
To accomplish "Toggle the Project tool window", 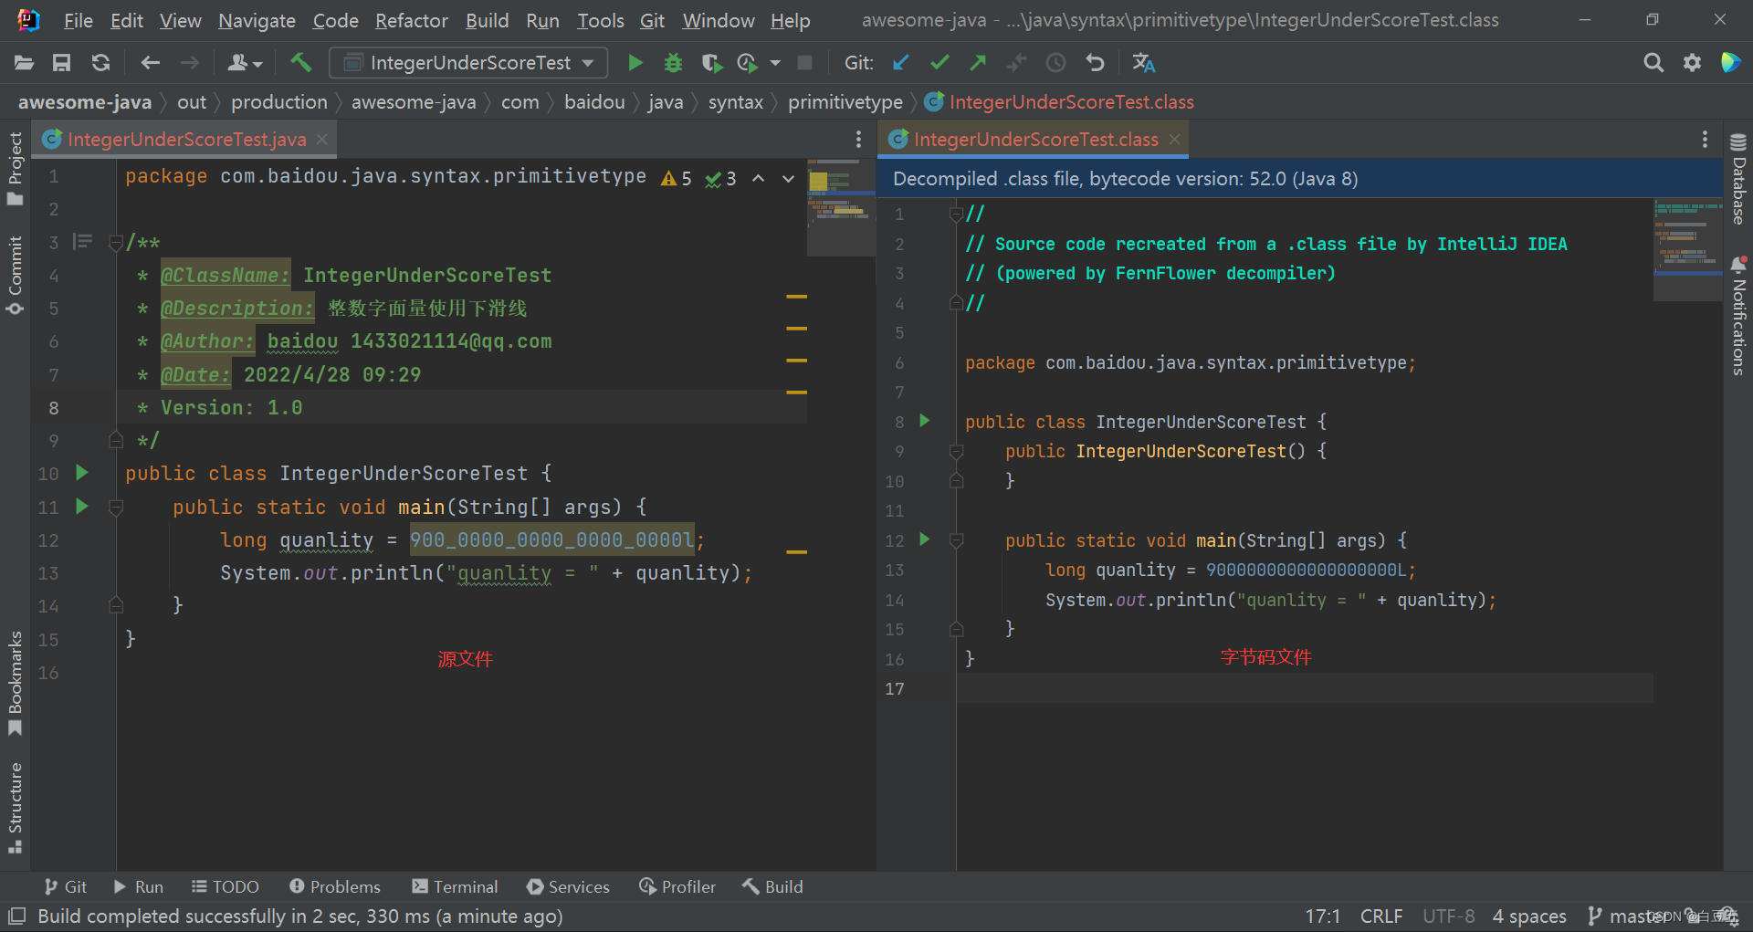I will click(x=15, y=169).
